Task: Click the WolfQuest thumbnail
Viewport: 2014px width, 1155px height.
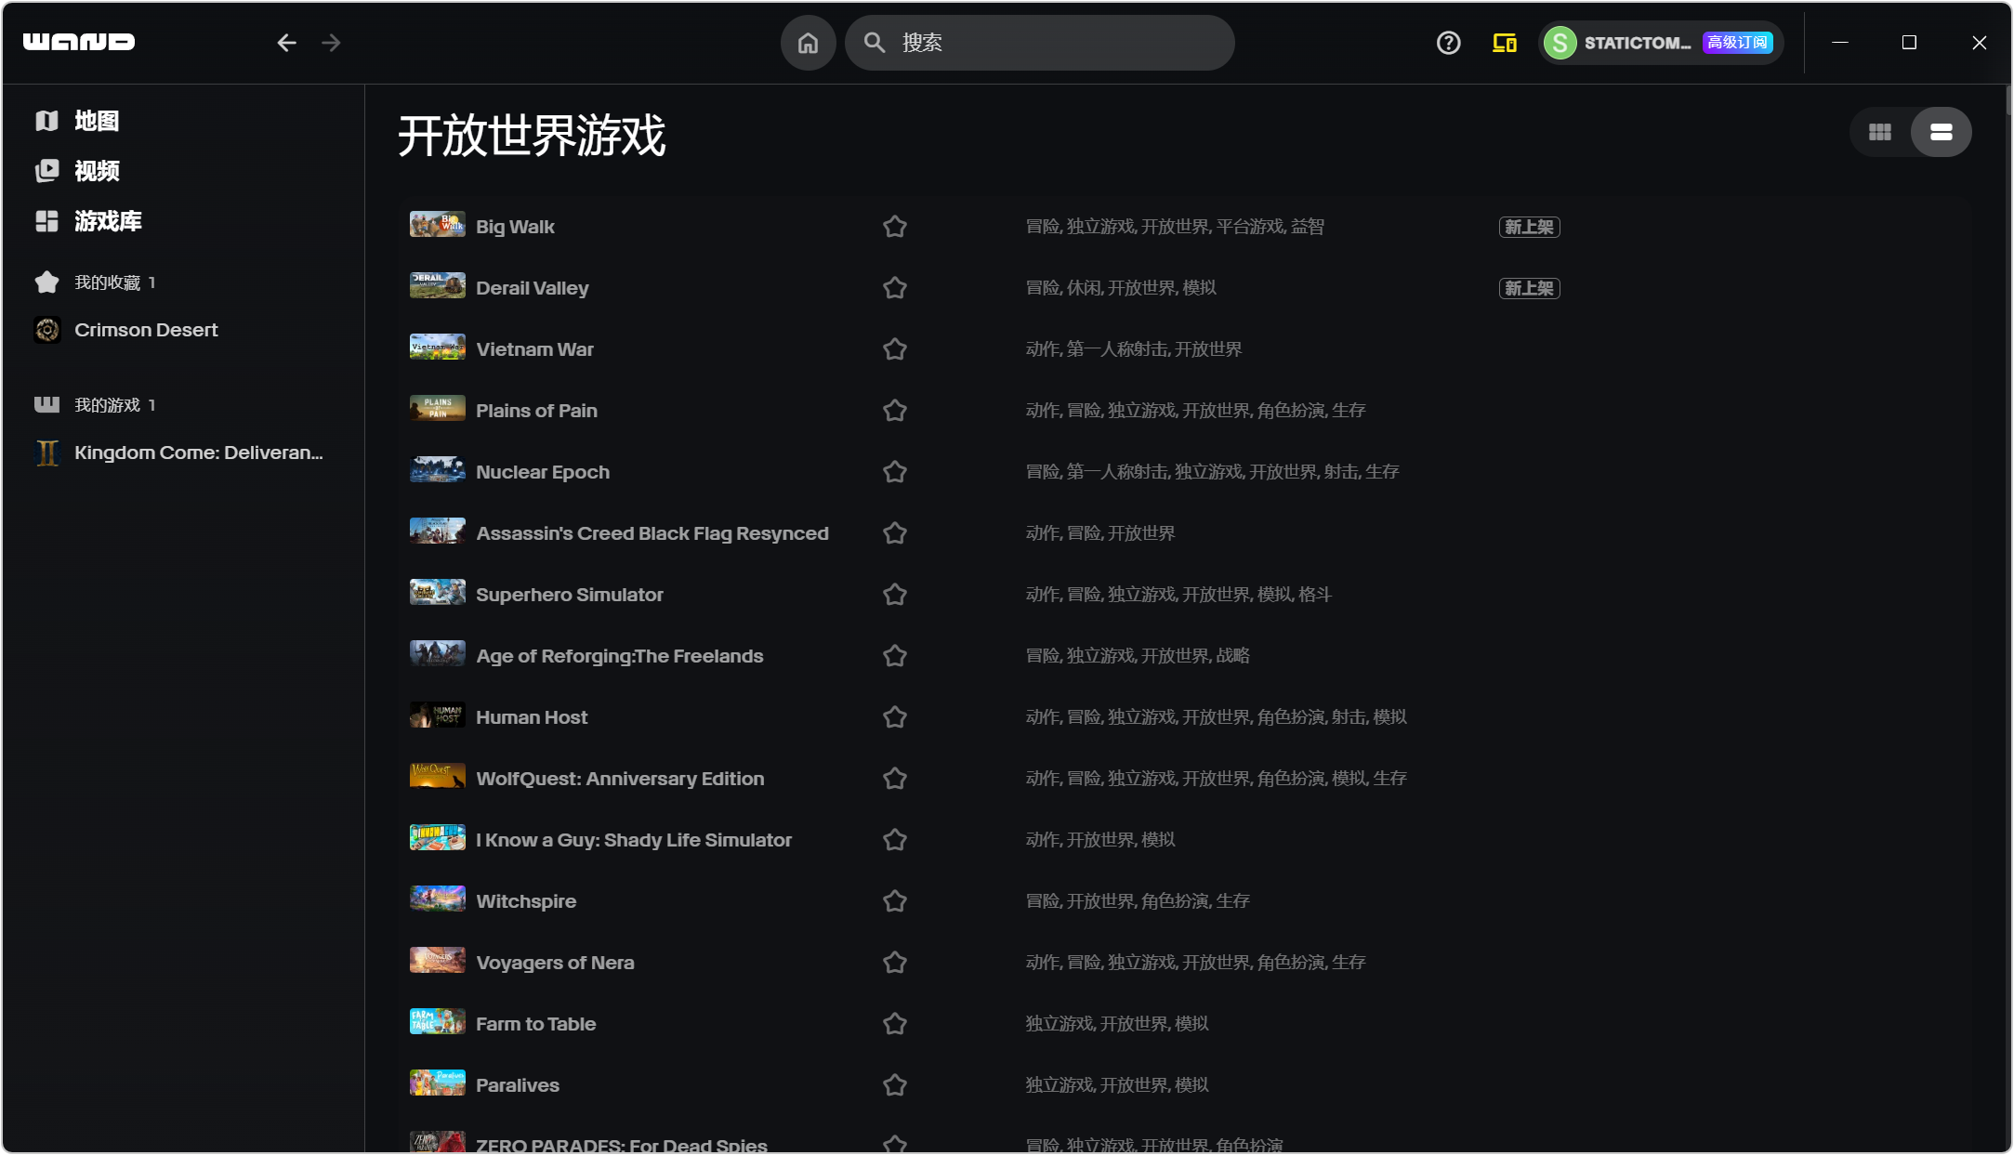Action: [x=438, y=778]
